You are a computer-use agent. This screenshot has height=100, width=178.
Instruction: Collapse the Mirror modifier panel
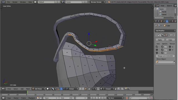[x=156, y=35]
